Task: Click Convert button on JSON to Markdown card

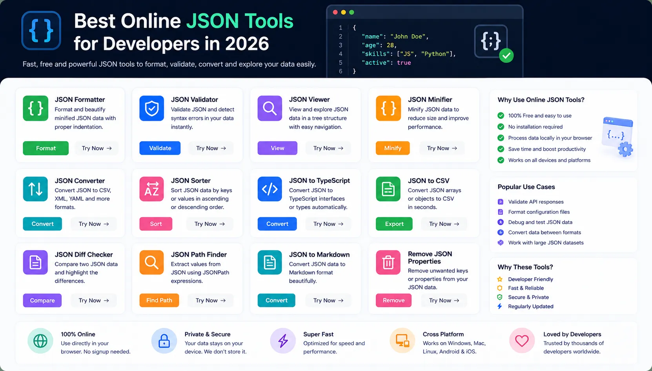Action: coord(277,300)
